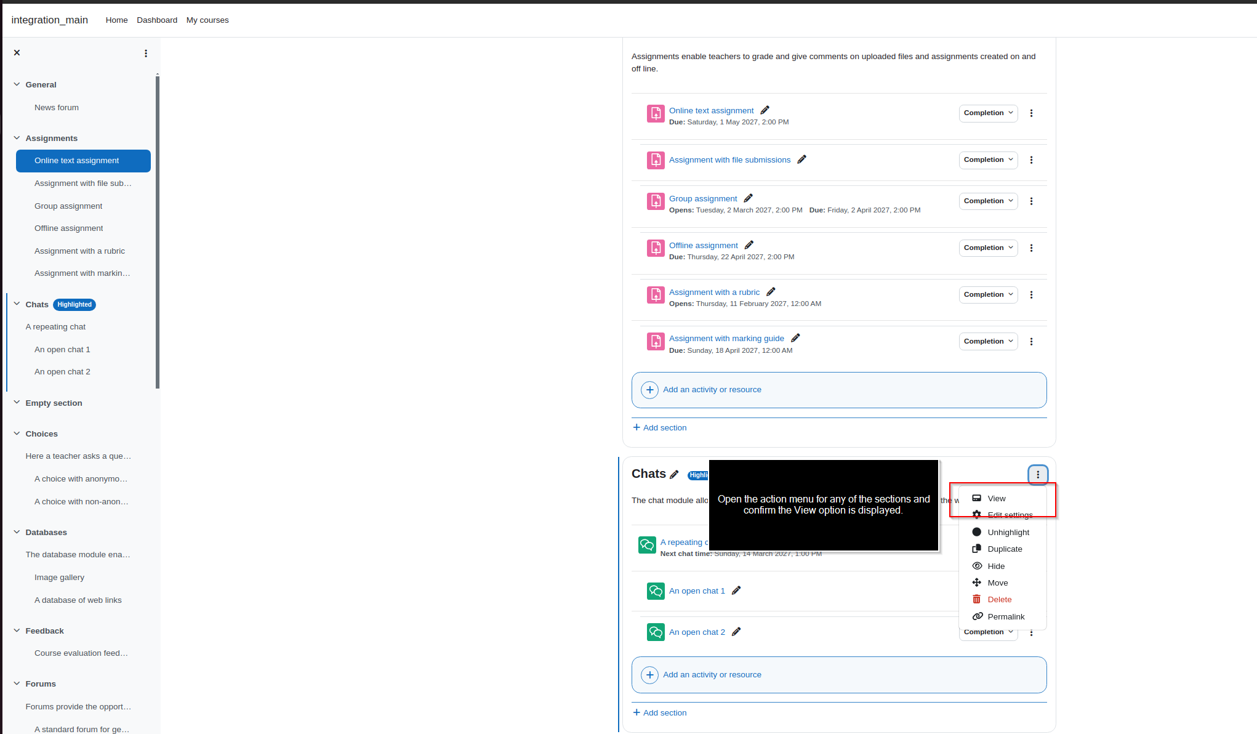Viewport: 1257px width, 734px height.
Task: Open An open chat 1 activity link
Action: point(697,591)
